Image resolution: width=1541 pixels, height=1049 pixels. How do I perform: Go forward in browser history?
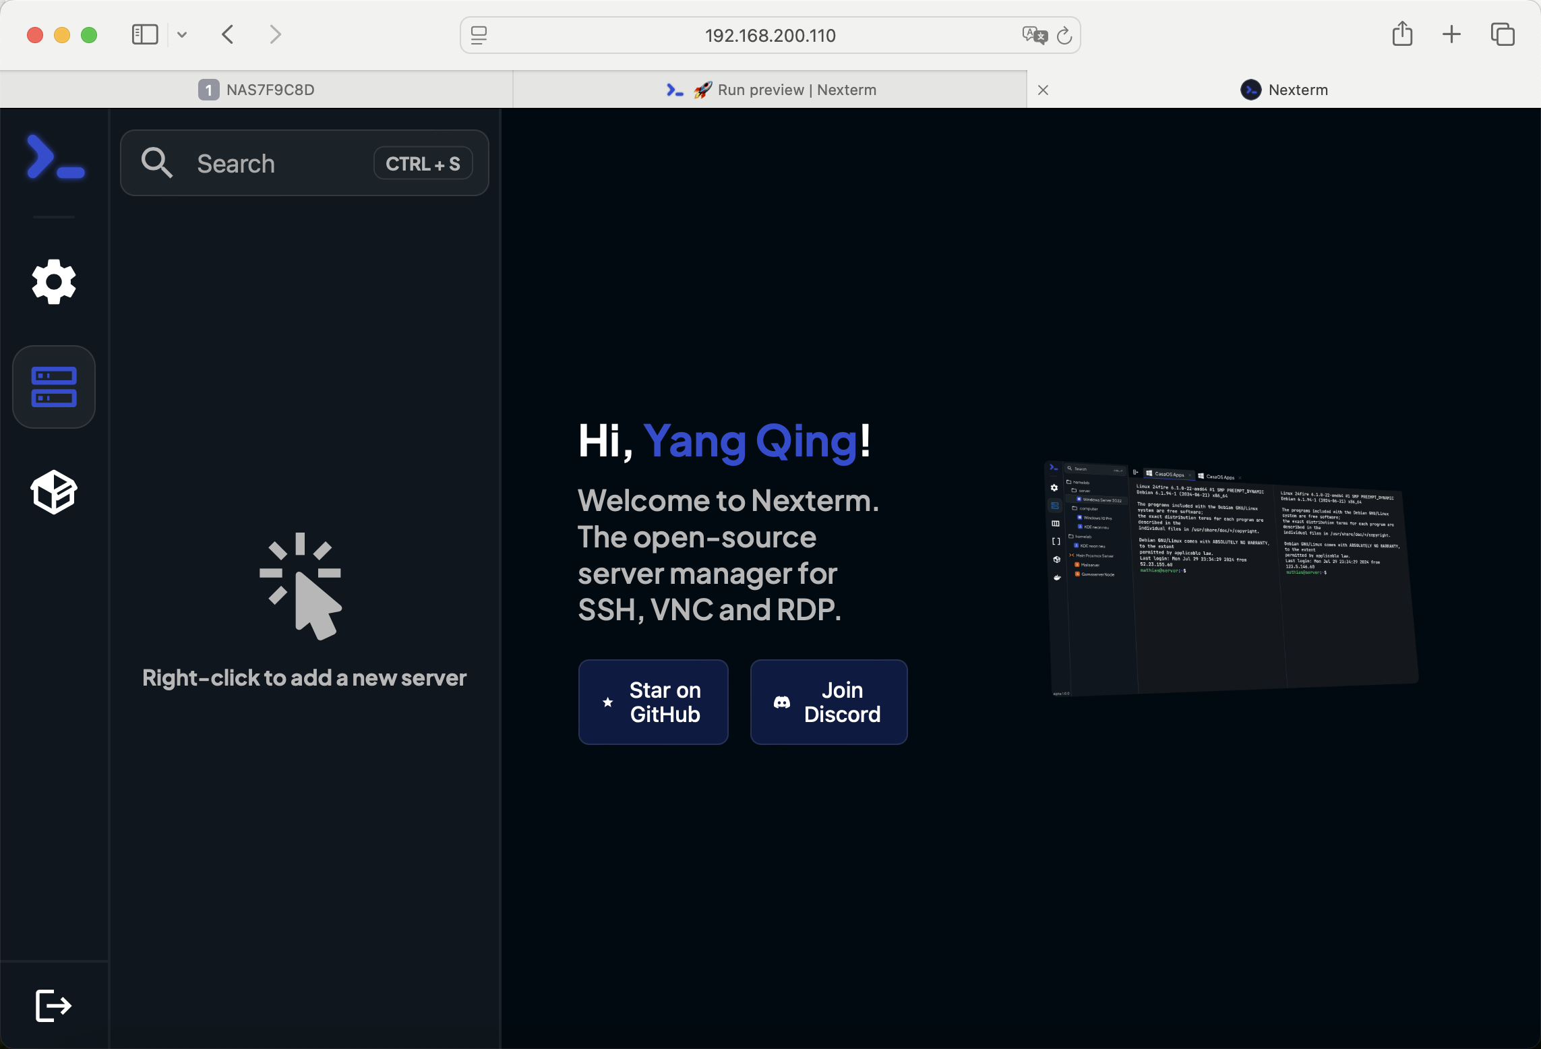click(x=275, y=34)
